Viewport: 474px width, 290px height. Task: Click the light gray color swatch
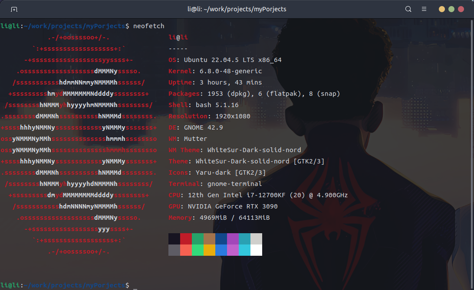coord(257,239)
